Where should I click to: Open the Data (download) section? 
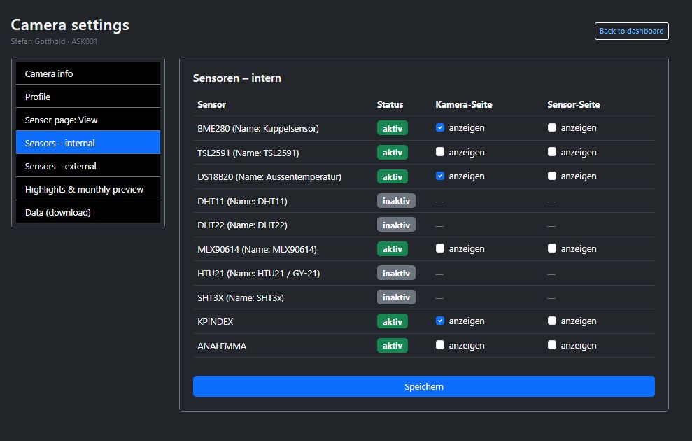point(87,211)
